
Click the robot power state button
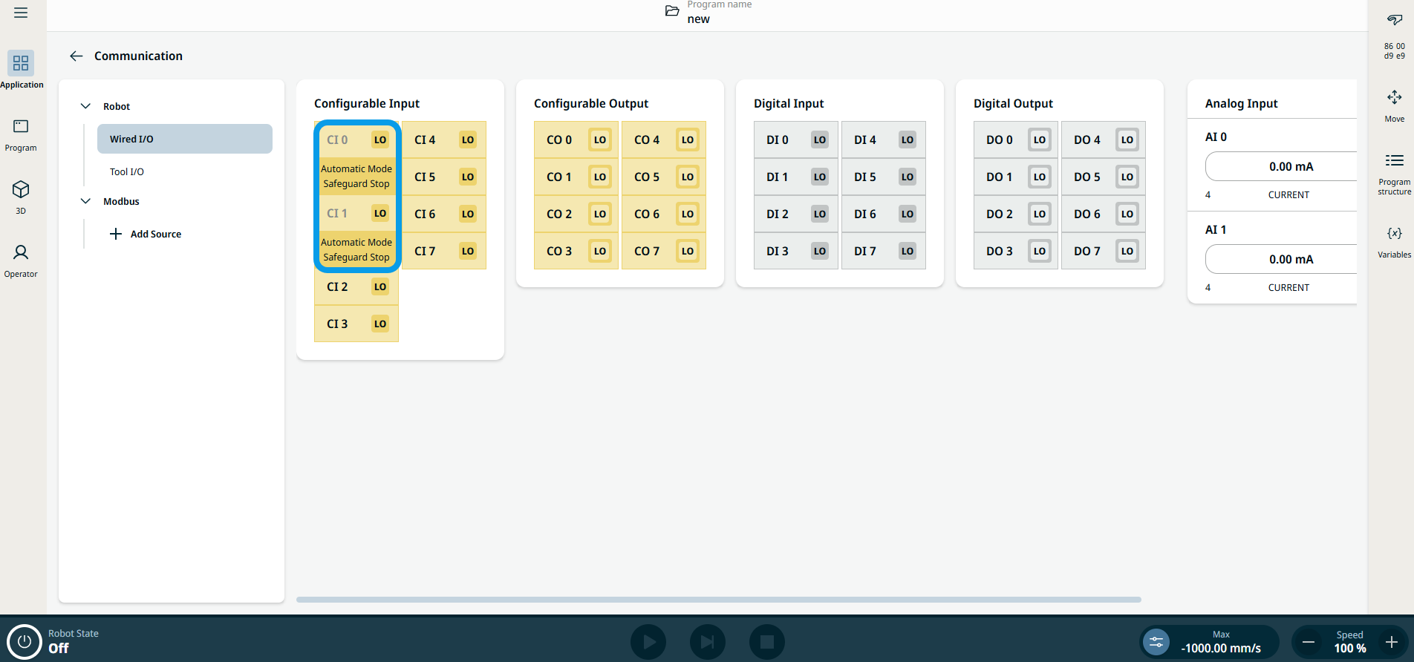click(x=24, y=641)
